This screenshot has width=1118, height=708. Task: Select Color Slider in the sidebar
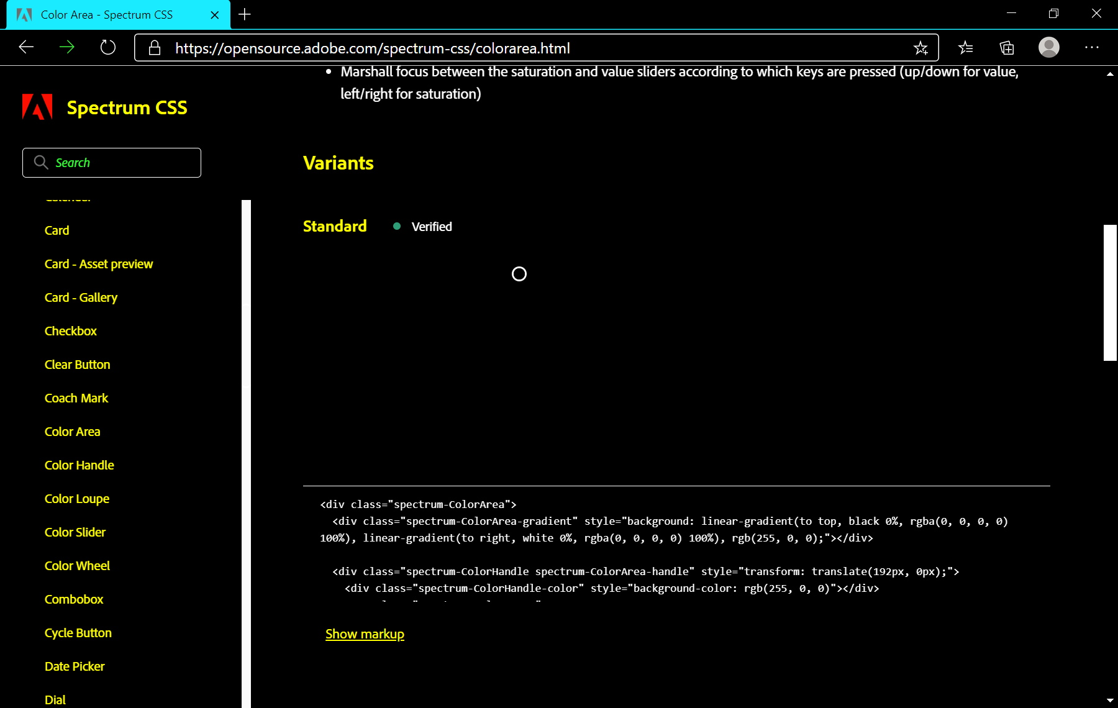(75, 532)
